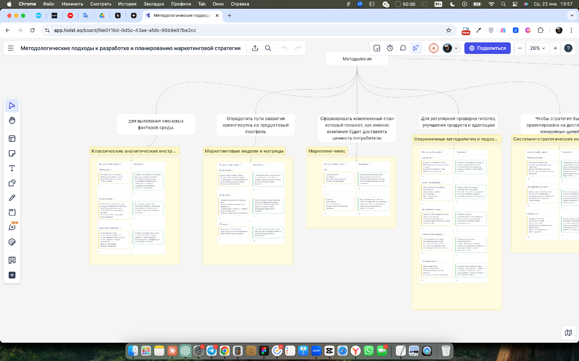The height and width of the screenshot is (361, 579).
Task: Activate the hand pan tool
Action: tap(12, 120)
